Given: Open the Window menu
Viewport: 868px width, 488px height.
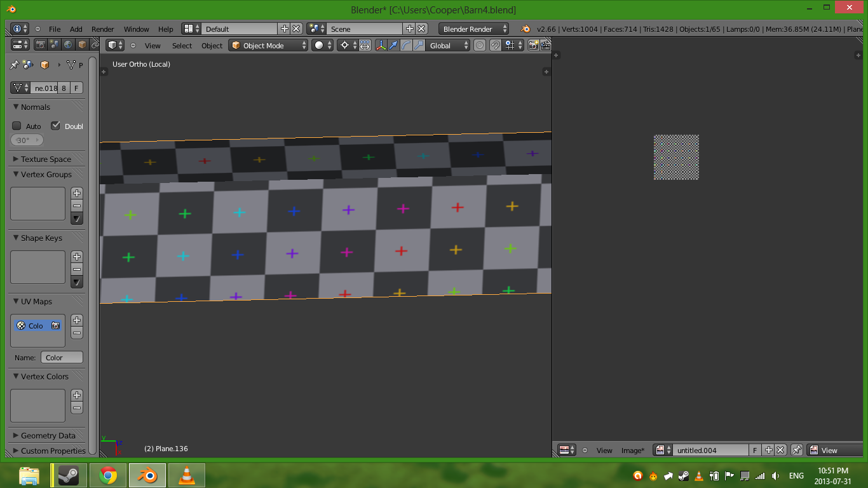Looking at the screenshot, I should click(136, 29).
